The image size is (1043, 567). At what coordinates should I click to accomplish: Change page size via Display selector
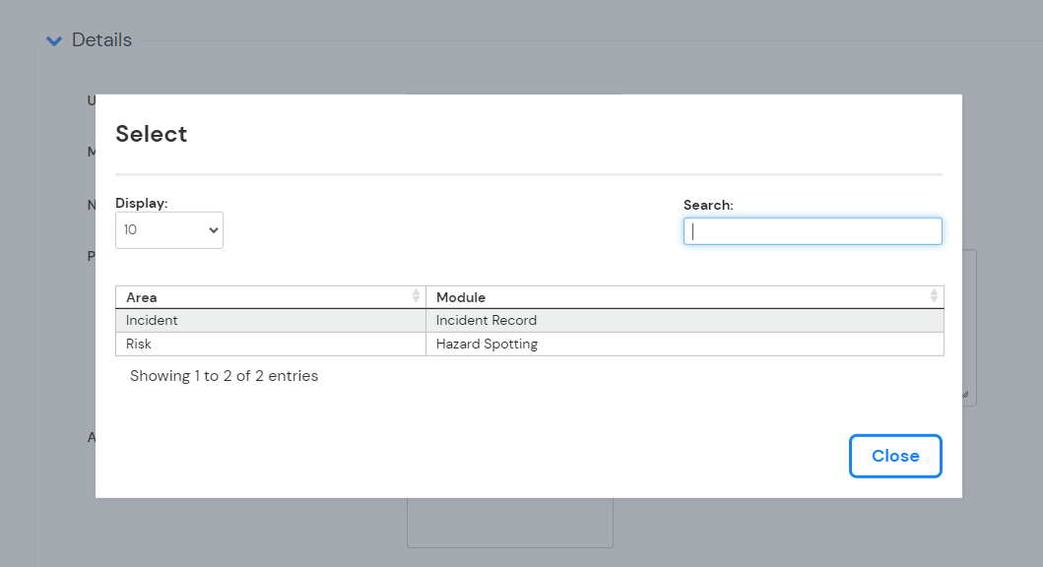(x=168, y=229)
